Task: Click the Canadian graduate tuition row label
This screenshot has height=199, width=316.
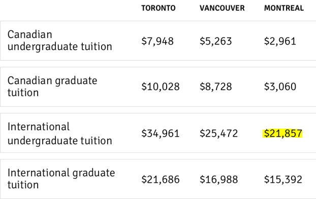Action: tap(52, 87)
